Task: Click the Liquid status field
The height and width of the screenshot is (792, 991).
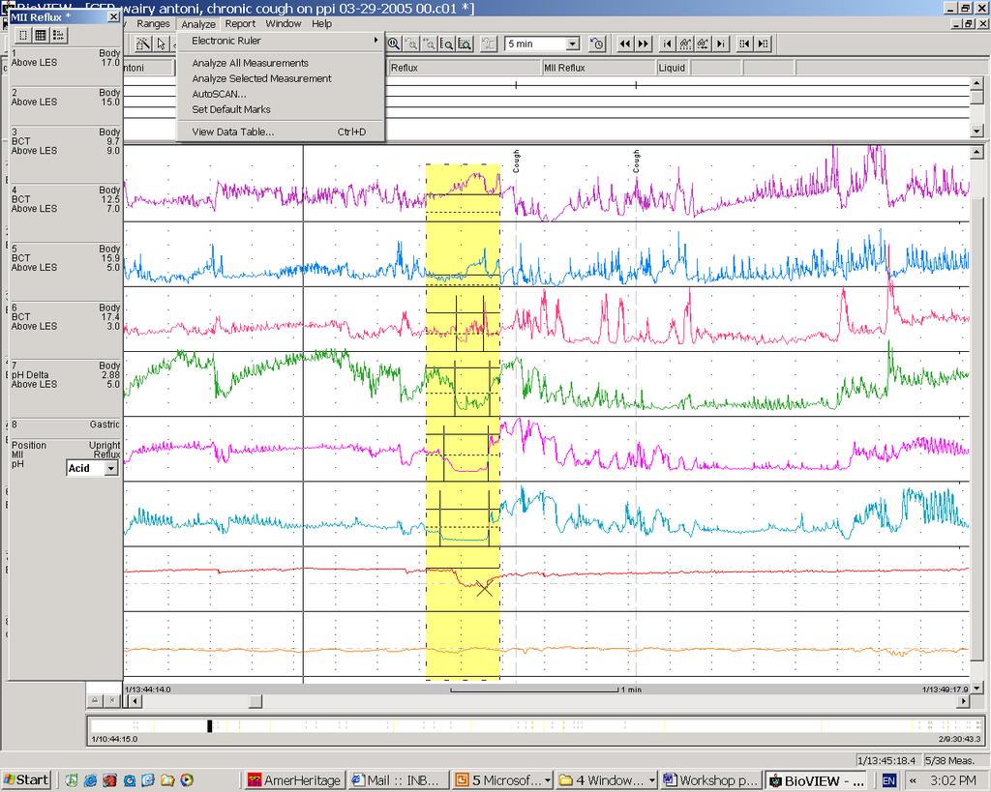Action: pyautogui.click(x=673, y=68)
